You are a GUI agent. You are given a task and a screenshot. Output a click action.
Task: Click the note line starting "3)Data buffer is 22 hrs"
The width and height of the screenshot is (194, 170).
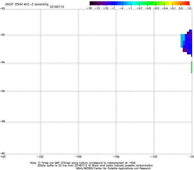(95, 166)
